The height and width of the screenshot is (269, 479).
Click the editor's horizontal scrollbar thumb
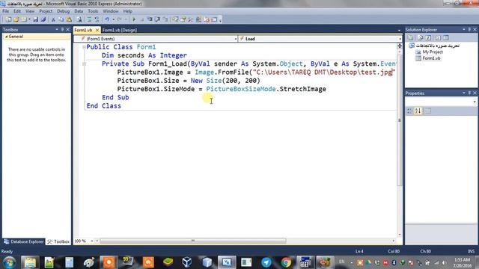[x=193, y=241]
